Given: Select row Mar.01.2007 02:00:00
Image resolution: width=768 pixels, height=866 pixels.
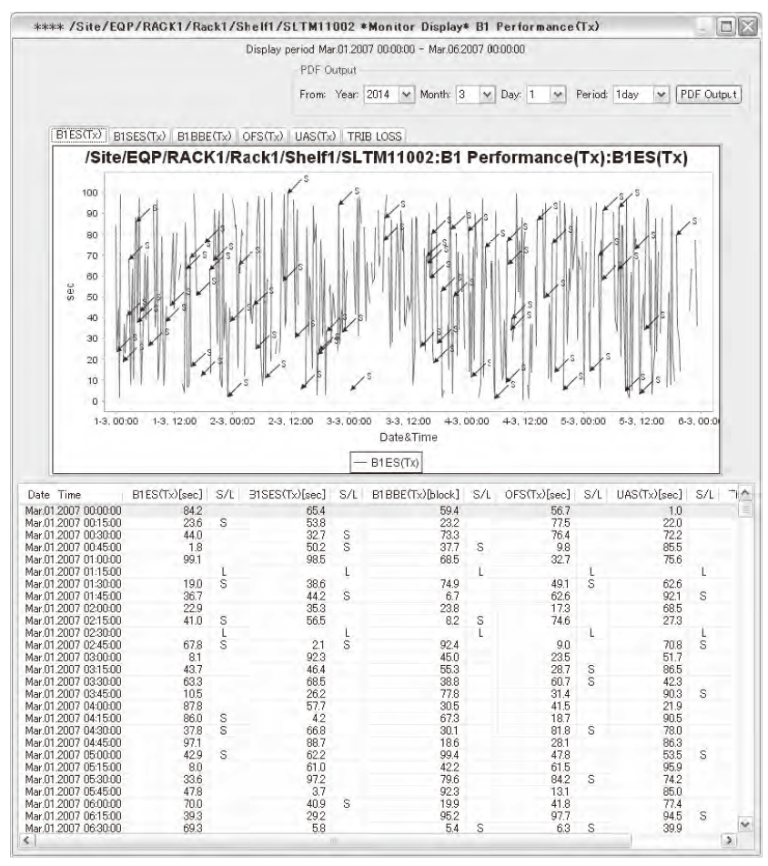Looking at the screenshot, I should (x=379, y=608).
